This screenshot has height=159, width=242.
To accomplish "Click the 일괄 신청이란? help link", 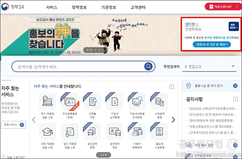I will pos(16,157).
